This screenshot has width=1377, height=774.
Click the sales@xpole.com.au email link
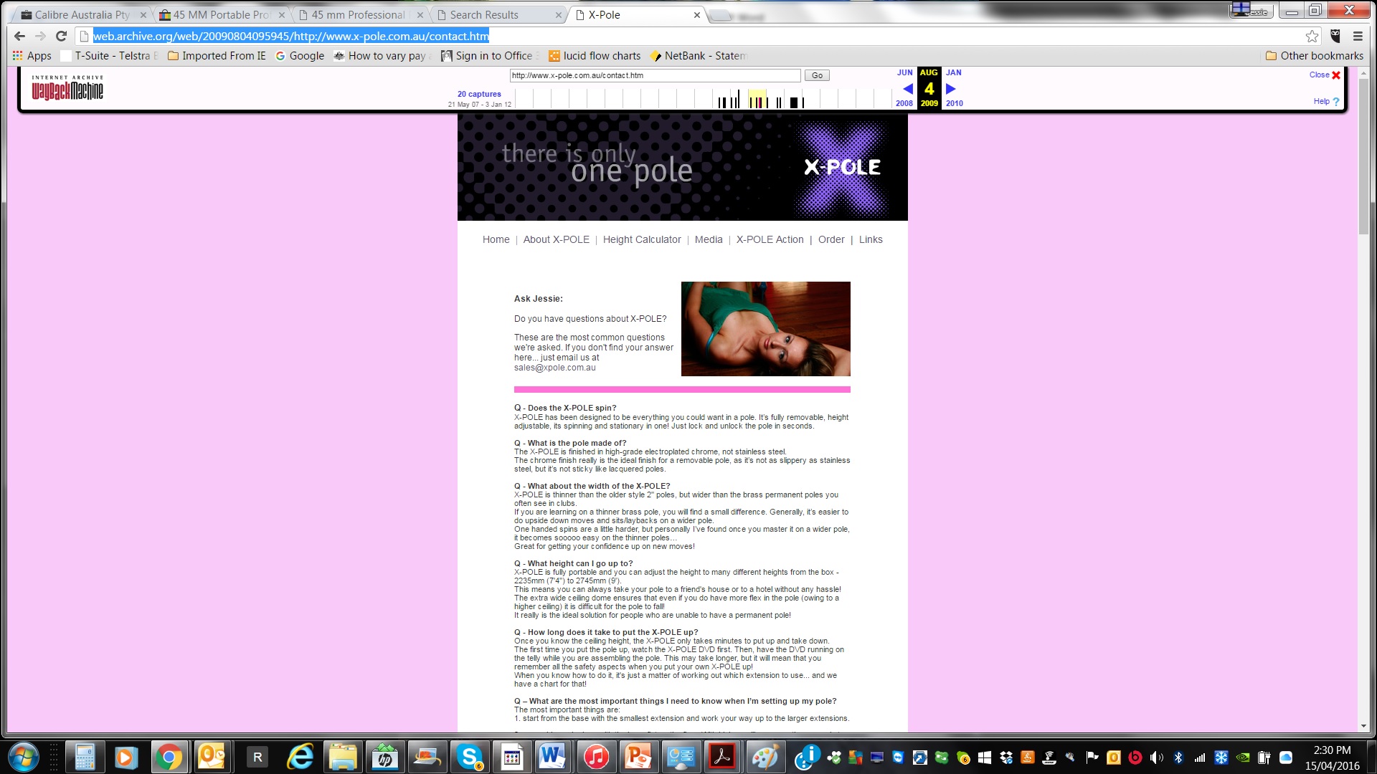pos(554,368)
